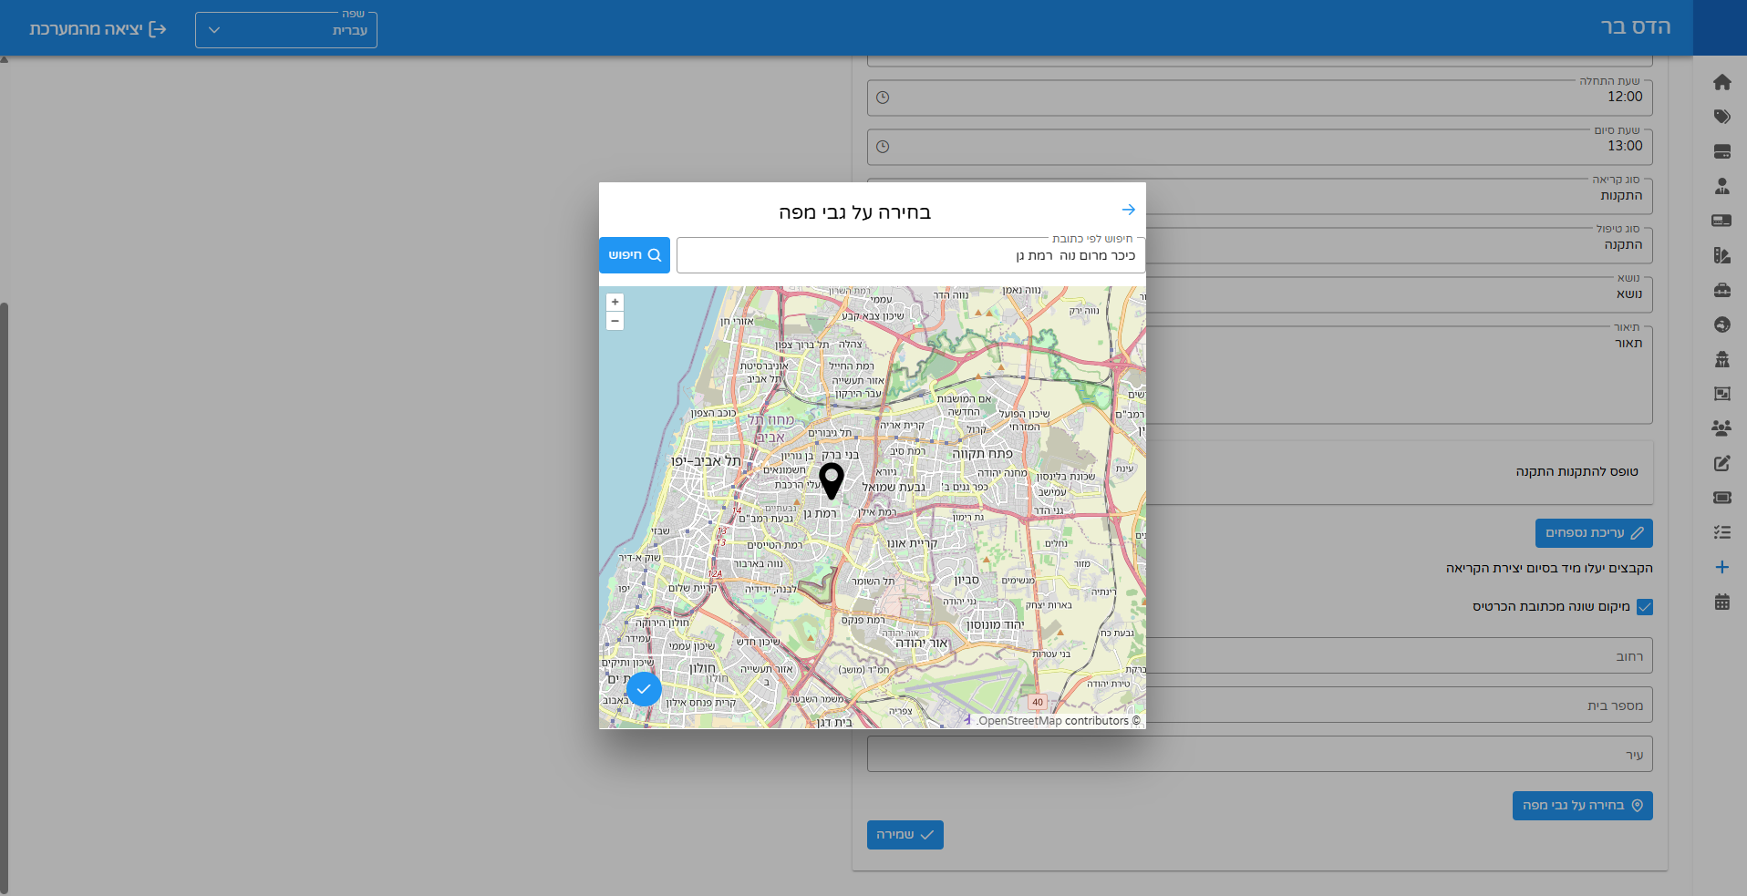1747x896 pixels.
Task: Open the end time clock picker
Action: tap(883, 147)
